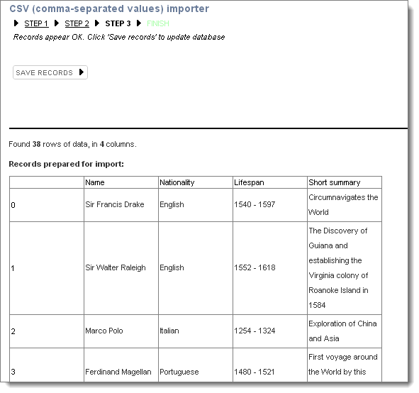This screenshot has height=393, width=419.
Task: Open the Step 2 link
Action: click(77, 23)
